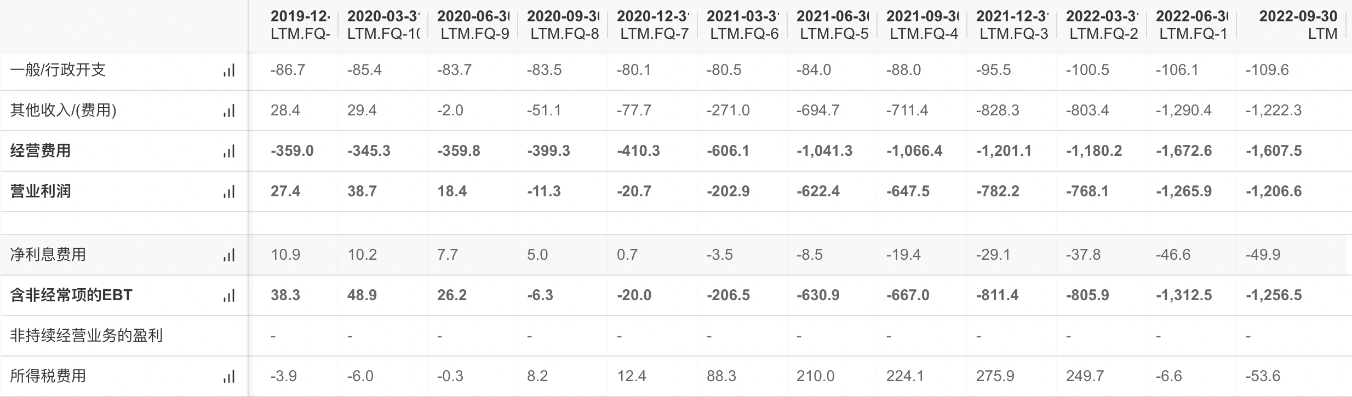Show chart for 所得税费用 row
This screenshot has width=1352, height=397.
point(229,377)
